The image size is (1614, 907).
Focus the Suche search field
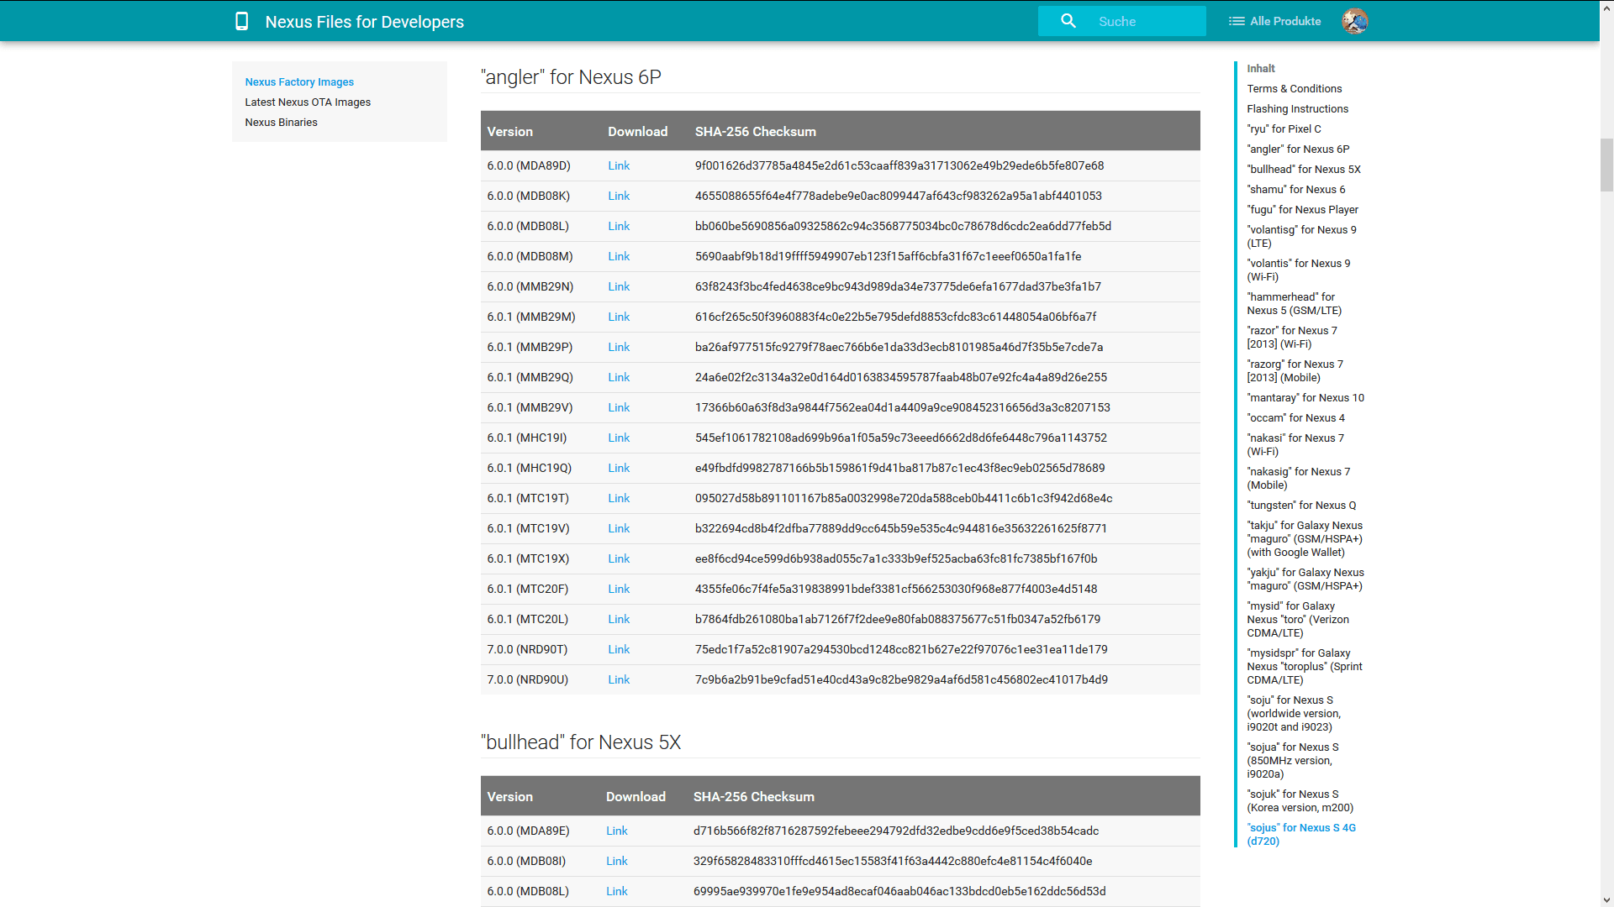pos(1122,21)
